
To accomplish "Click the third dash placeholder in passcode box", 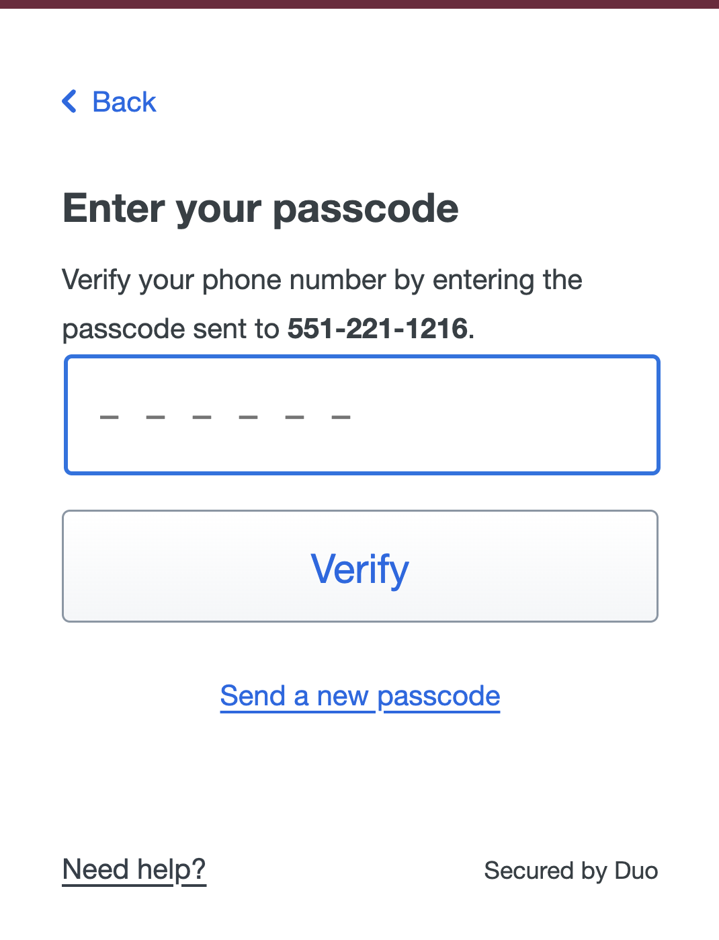I will [x=202, y=418].
